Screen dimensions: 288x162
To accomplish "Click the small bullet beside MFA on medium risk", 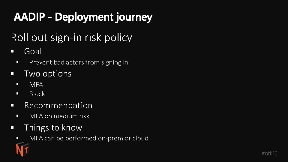I will (17, 116).
